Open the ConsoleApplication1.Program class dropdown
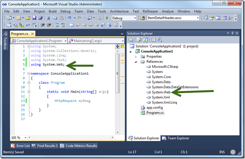This screenshot has height=159, width=245. point(65,41)
